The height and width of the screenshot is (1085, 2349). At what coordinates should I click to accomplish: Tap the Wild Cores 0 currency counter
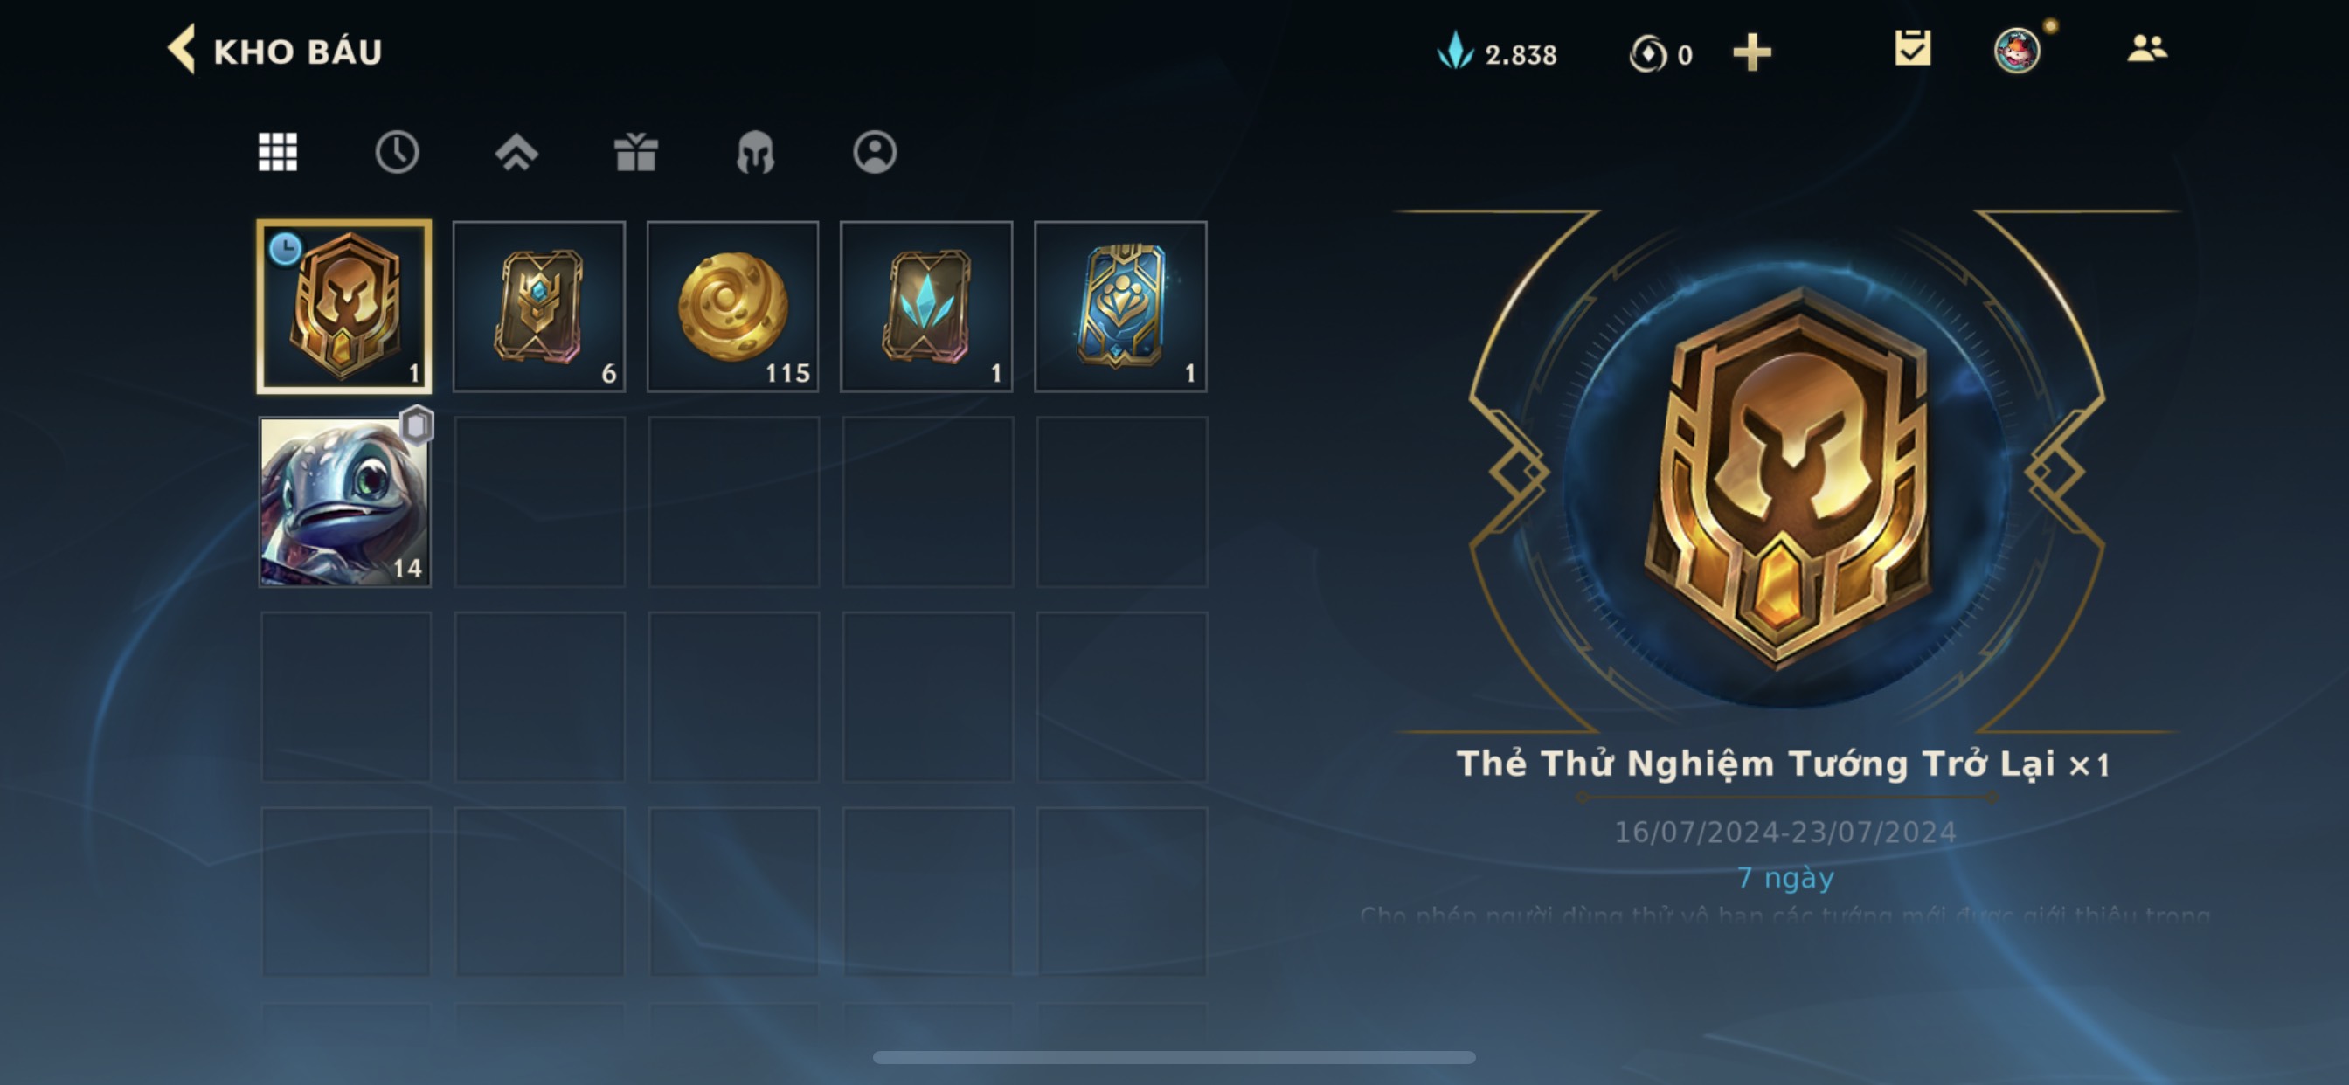(x=1661, y=54)
